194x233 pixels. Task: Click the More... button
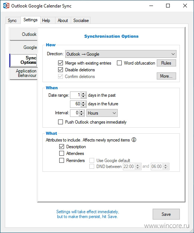pos(166,76)
